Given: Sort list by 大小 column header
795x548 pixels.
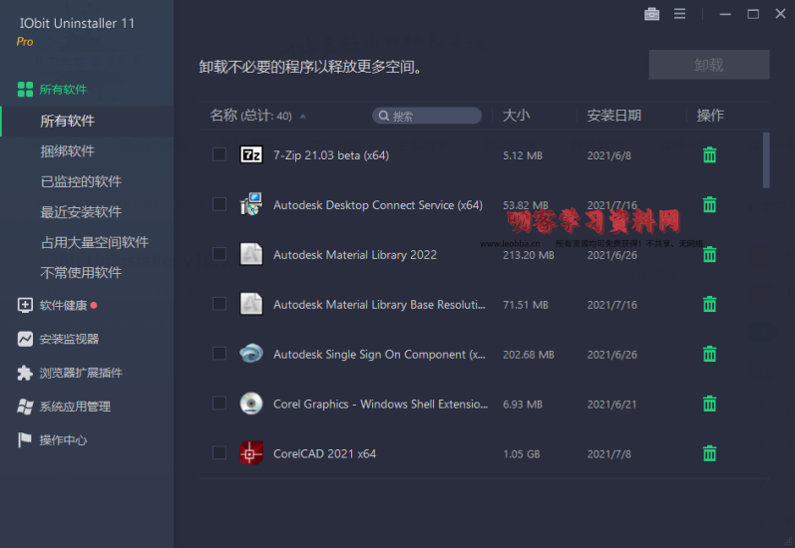Looking at the screenshot, I should [x=516, y=116].
